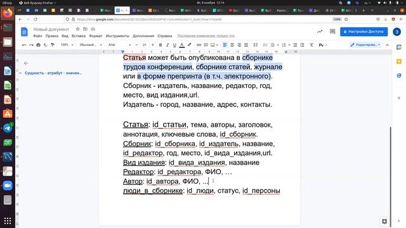
Task: Toggle italic formatting
Action: [167, 45]
